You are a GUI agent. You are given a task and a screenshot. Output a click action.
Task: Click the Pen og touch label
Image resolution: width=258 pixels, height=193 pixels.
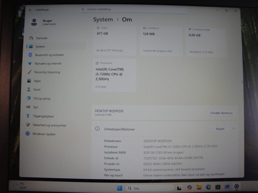point(113,175)
